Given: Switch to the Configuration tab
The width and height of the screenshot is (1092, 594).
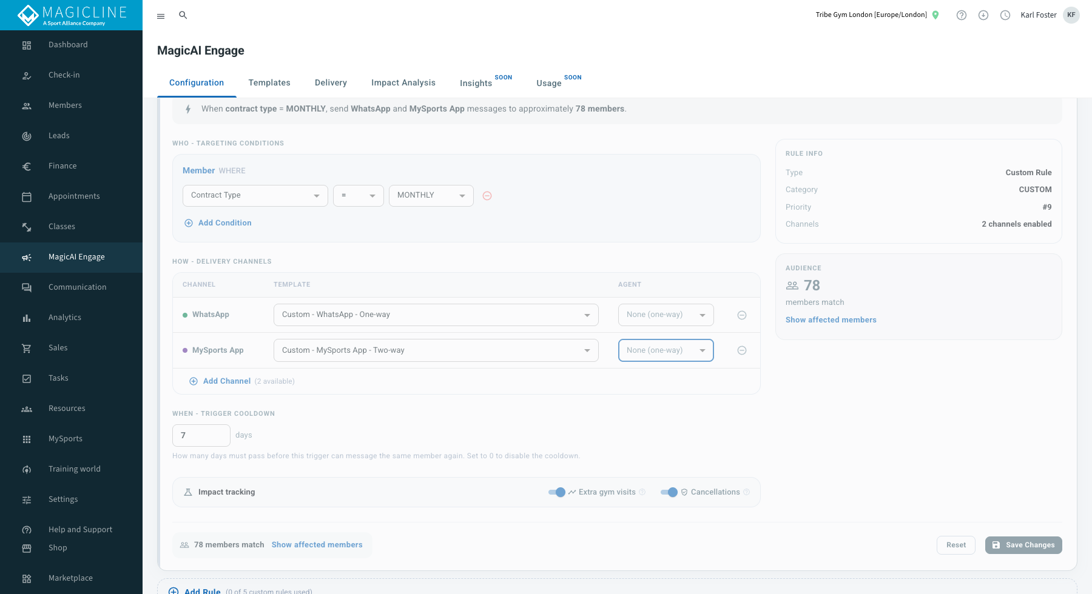Looking at the screenshot, I should (197, 83).
